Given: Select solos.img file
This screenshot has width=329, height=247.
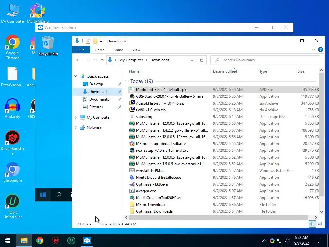Looking at the screenshot, I should [x=224, y=116].
